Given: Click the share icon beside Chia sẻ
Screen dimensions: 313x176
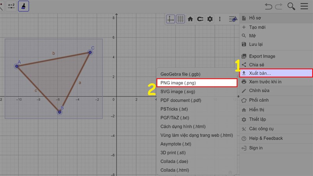Looking at the screenshot, I should coord(244,65).
